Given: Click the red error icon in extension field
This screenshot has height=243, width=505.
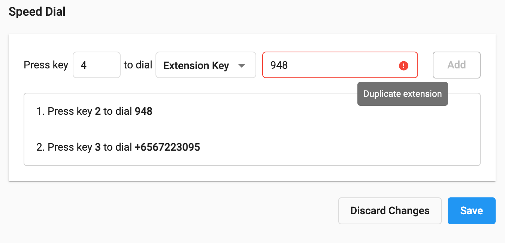Looking at the screenshot, I should click(403, 66).
